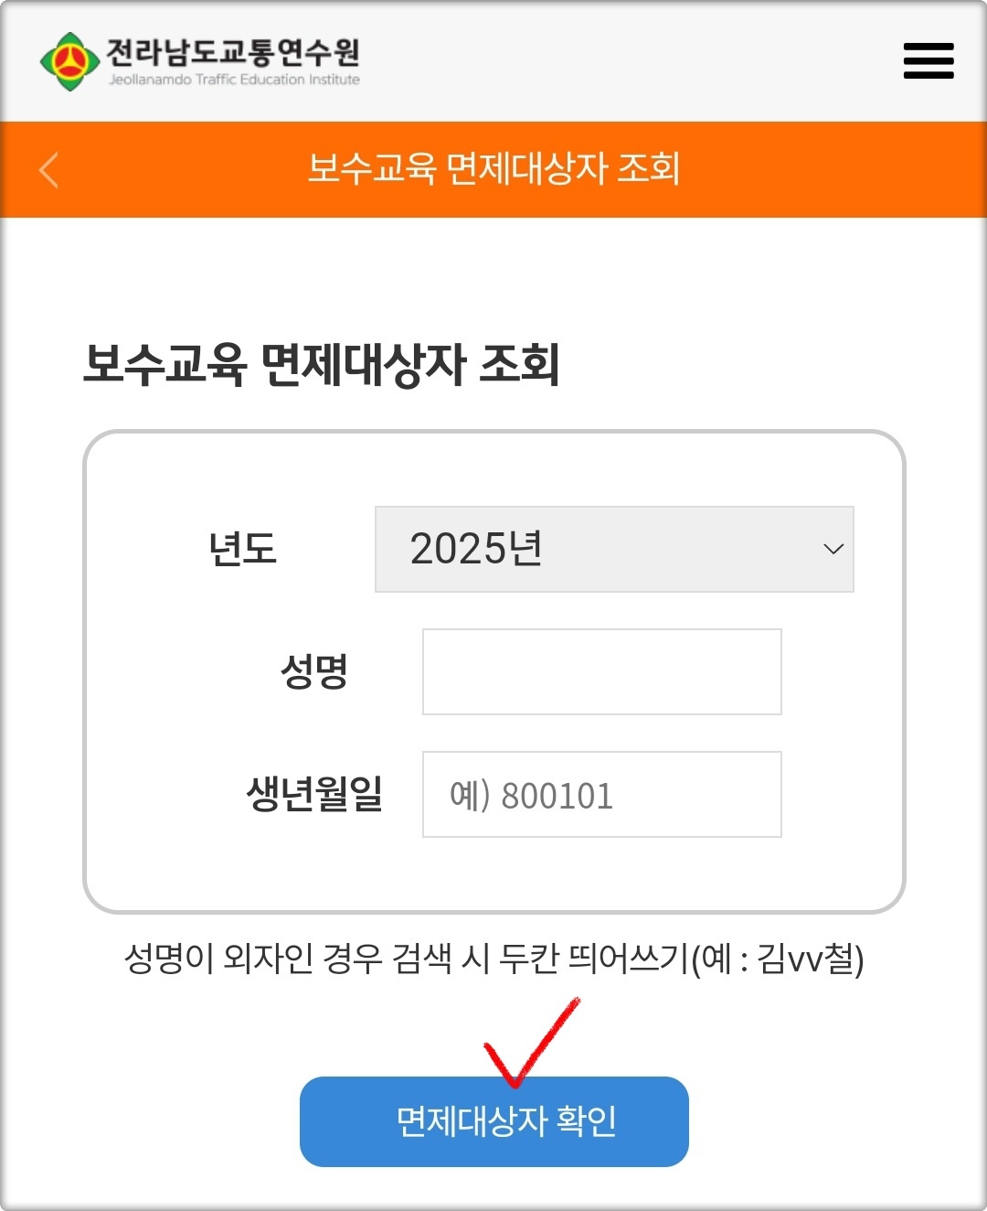Click the 년도 label
The width and height of the screenshot is (987, 1211).
[x=242, y=549]
